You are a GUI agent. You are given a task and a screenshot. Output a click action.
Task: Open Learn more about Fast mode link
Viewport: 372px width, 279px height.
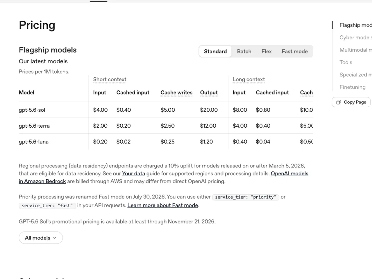coord(163,205)
